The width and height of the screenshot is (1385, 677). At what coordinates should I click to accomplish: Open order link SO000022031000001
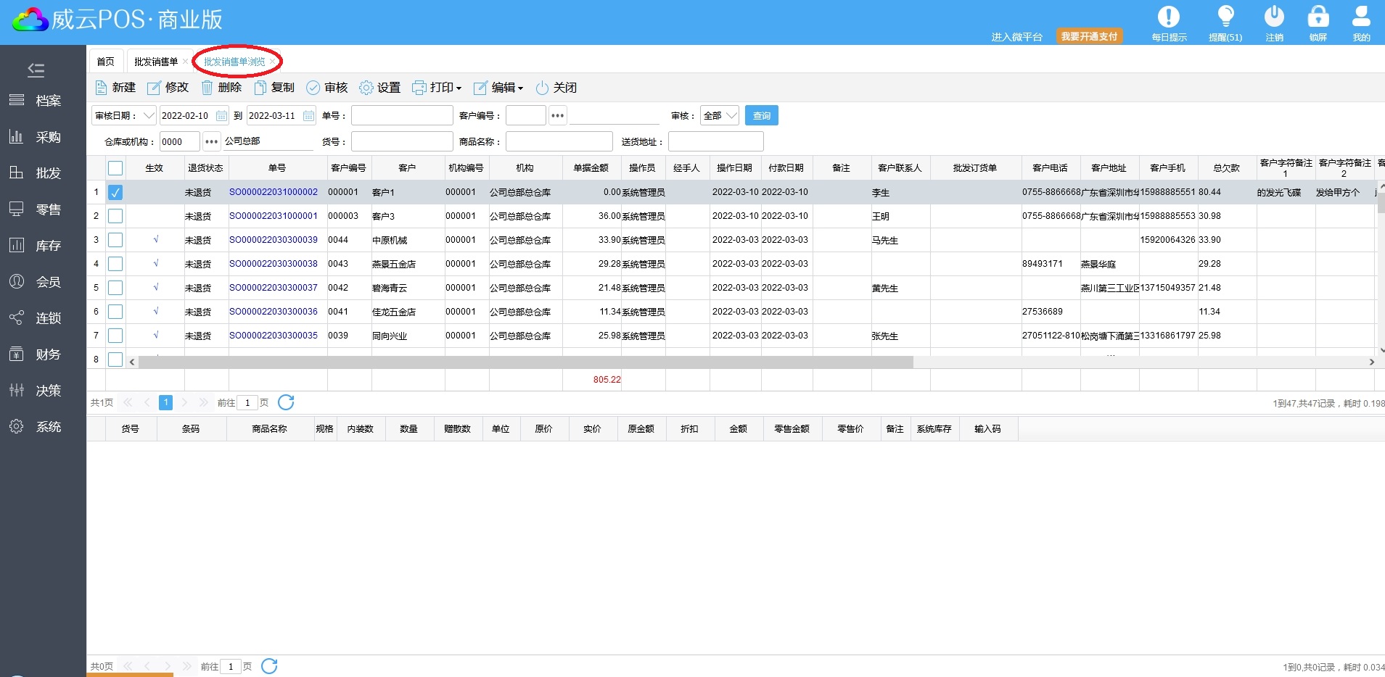(274, 216)
